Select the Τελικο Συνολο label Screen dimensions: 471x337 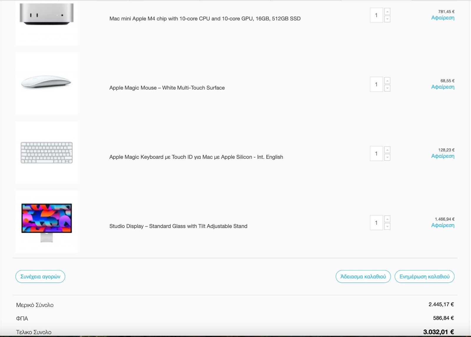coord(34,332)
